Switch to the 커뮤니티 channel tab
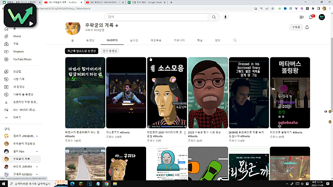Viewport: 333px width, 187px height. [179, 40]
